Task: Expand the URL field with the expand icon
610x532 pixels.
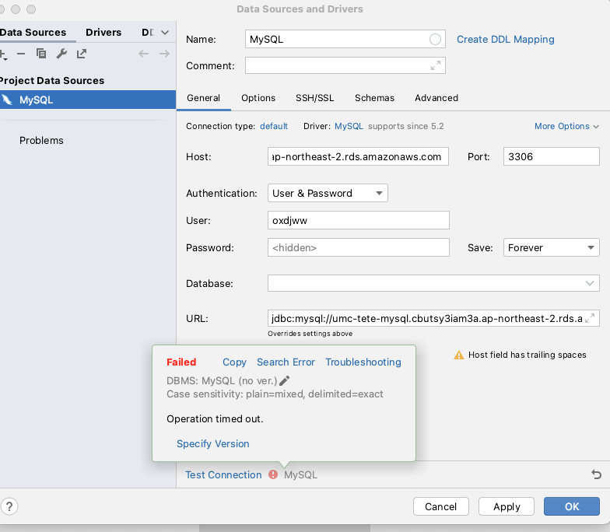Action: click(590, 318)
